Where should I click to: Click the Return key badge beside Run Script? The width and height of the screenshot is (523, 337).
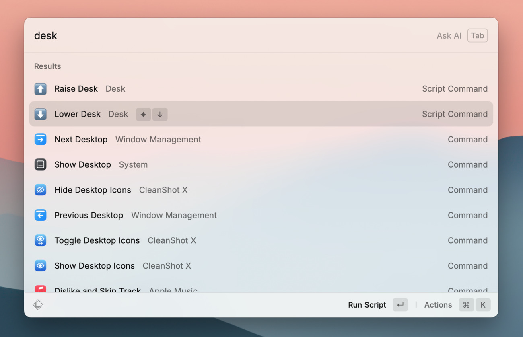click(400, 305)
